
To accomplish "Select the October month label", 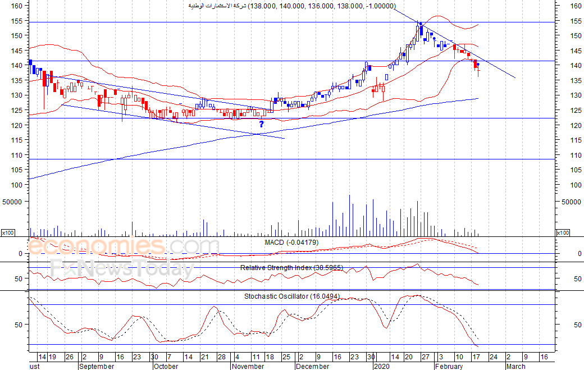I will (x=166, y=366).
